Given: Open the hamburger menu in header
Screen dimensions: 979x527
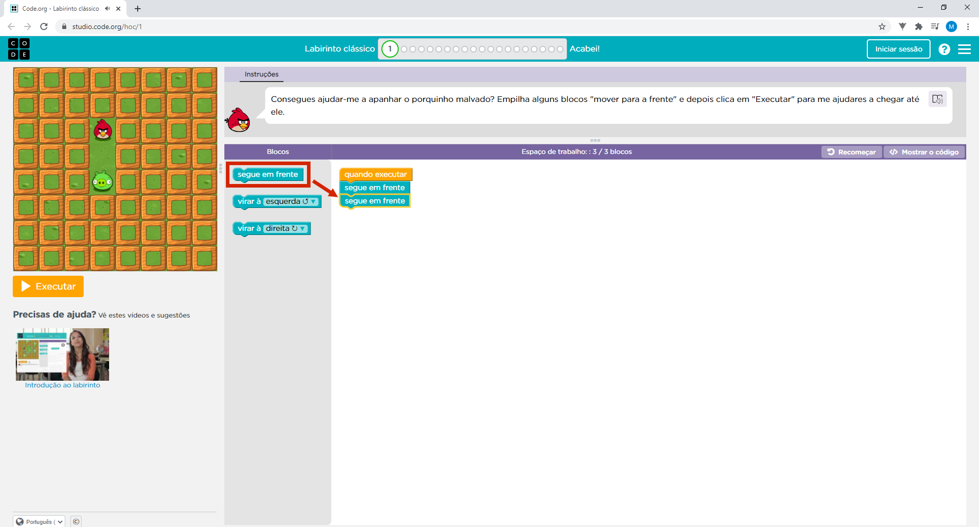Looking at the screenshot, I should (x=964, y=49).
